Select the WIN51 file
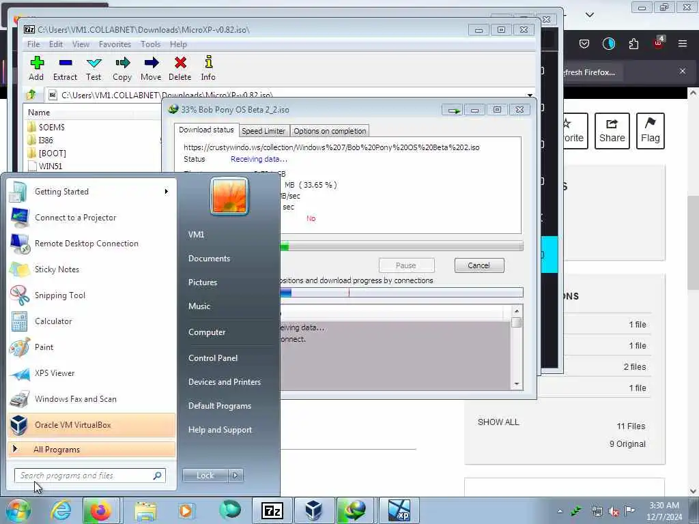 (x=45, y=166)
